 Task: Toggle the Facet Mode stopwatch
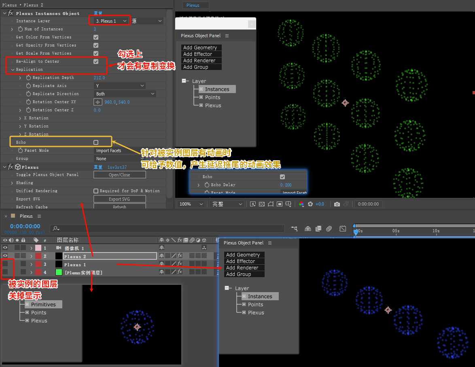tap(20, 150)
